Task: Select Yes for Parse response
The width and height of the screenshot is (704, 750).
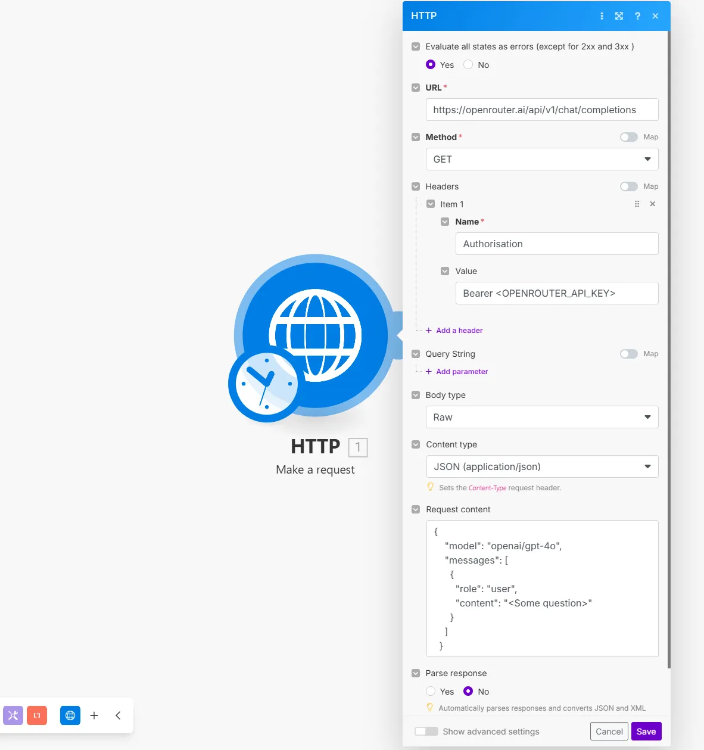Action: pyautogui.click(x=431, y=691)
